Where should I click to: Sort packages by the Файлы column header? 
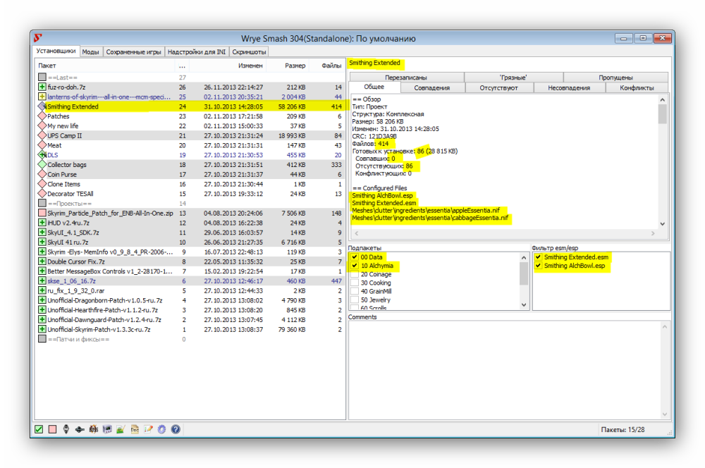coord(327,66)
